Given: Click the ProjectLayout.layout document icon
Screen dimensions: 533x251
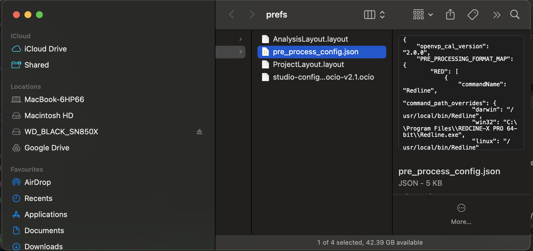Looking at the screenshot, I should point(265,64).
